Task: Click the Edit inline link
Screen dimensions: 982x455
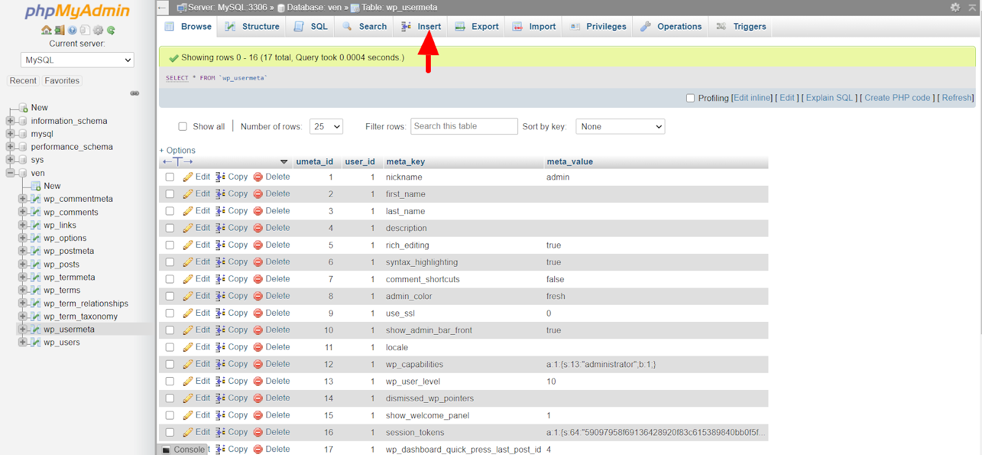Action: pos(752,98)
